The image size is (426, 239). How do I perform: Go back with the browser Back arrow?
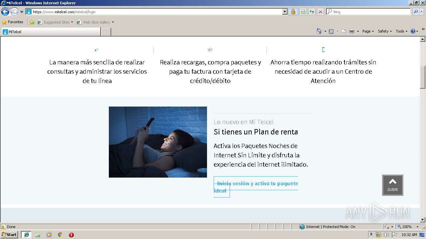point(5,12)
